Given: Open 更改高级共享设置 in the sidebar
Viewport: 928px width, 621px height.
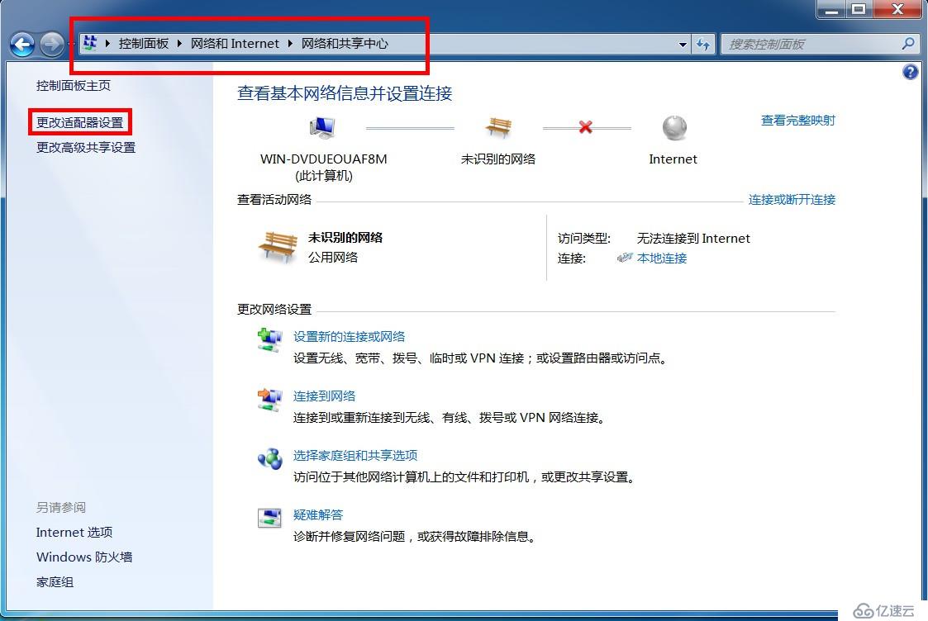Looking at the screenshot, I should (x=86, y=147).
